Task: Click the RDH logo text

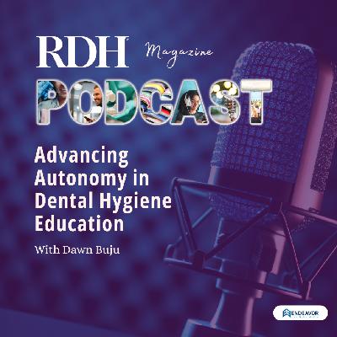Action: 83,51
